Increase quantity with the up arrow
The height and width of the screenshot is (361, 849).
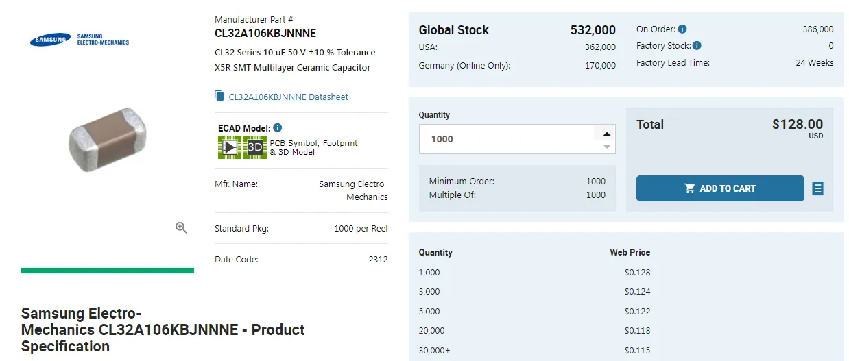(x=607, y=134)
